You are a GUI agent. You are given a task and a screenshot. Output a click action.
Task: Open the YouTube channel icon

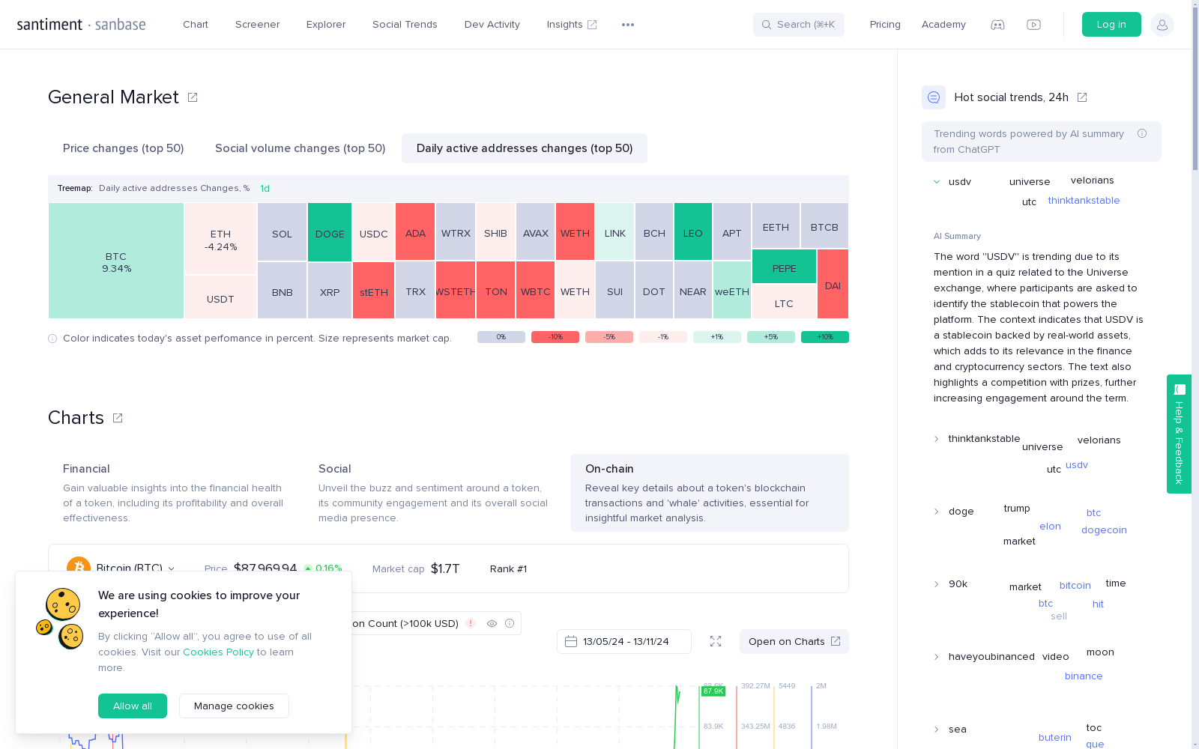(x=1033, y=25)
